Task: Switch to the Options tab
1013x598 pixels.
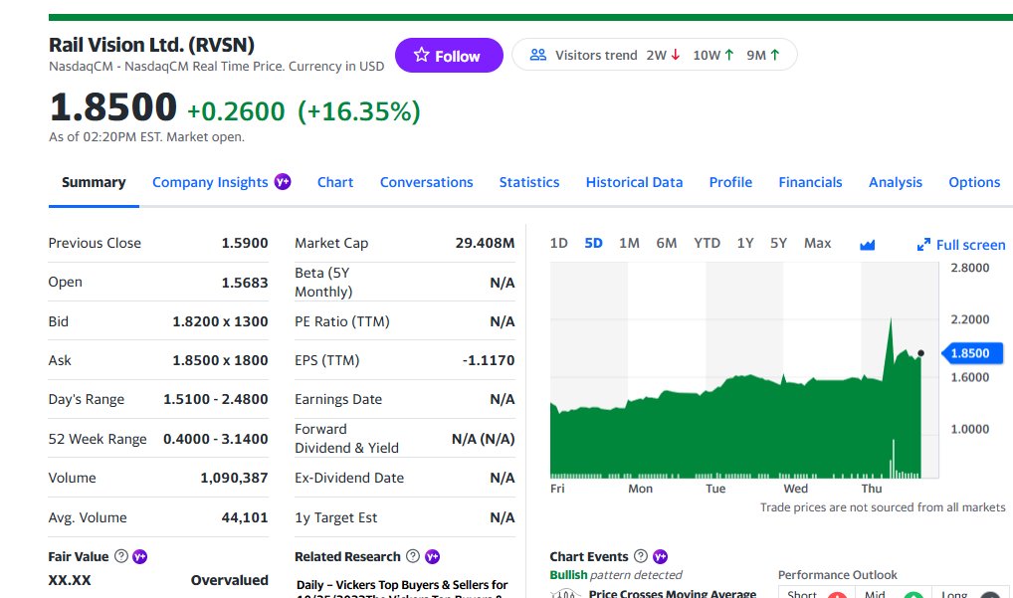Action: coord(974,182)
